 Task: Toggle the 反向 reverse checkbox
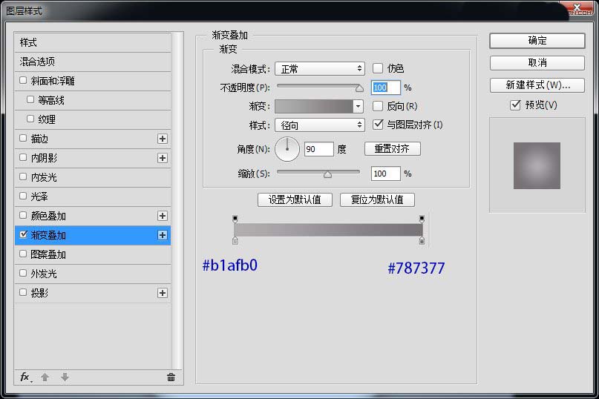378,106
